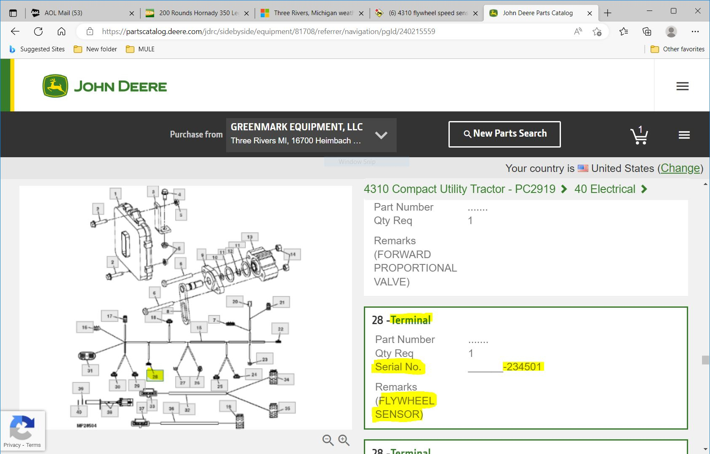Open the John Deere header hamburger menu
710x454 pixels.
click(x=682, y=86)
